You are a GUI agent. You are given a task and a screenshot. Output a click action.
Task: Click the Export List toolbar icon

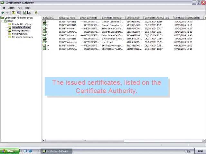click(x=29, y=13)
